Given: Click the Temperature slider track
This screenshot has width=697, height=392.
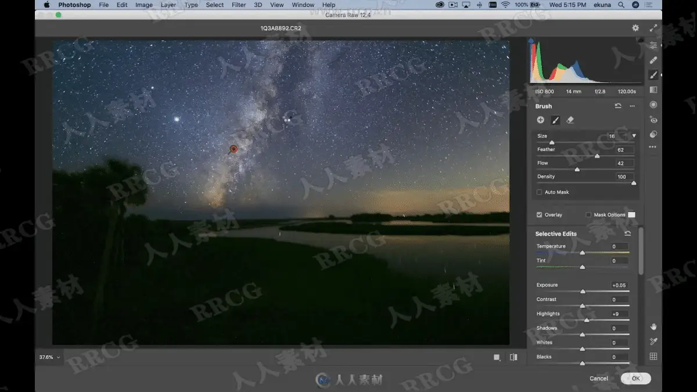Looking at the screenshot, I should point(583,253).
